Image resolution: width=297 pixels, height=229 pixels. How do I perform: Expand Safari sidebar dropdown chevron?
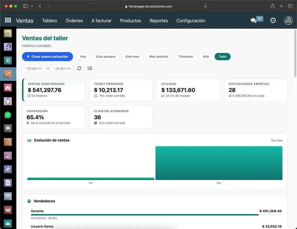pyautogui.click(x=32, y=6)
